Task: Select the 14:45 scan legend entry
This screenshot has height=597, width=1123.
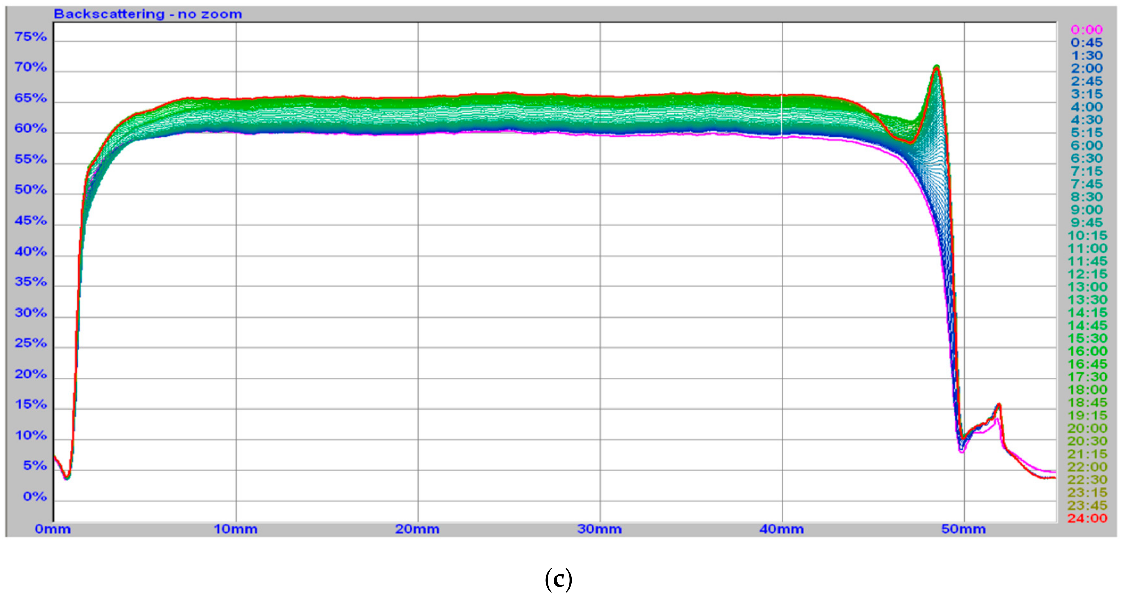Action: 1087,325
